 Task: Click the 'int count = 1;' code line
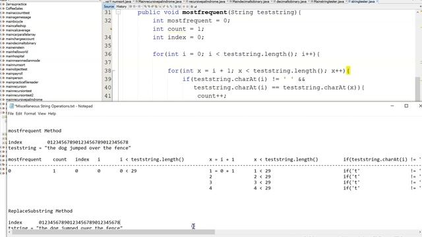(179, 29)
